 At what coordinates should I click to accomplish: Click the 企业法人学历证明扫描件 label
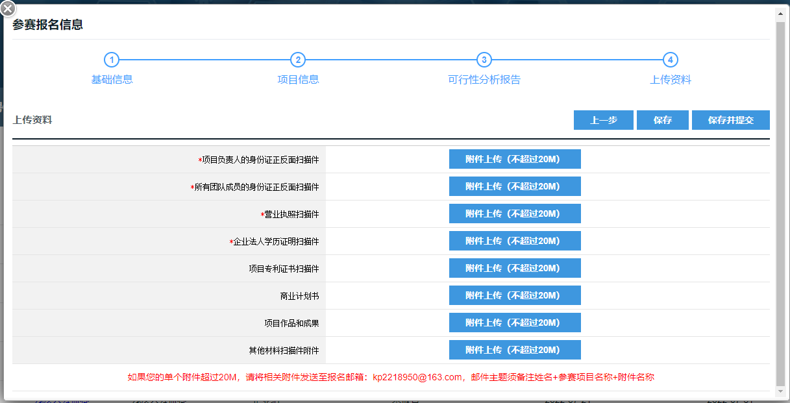pos(275,241)
